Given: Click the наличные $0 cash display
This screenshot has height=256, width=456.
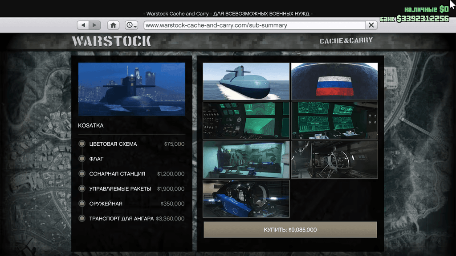Looking at the screenshot, I should click(x=426, y=9).
